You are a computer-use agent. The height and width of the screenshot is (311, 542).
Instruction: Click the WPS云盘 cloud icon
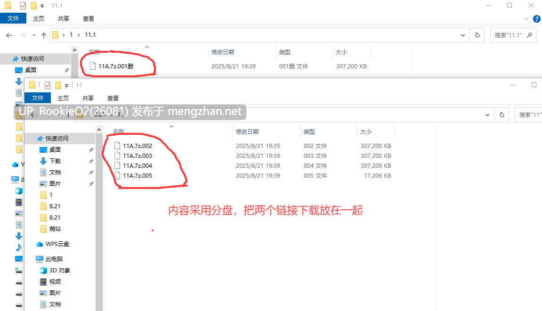[x=40, y=244]
